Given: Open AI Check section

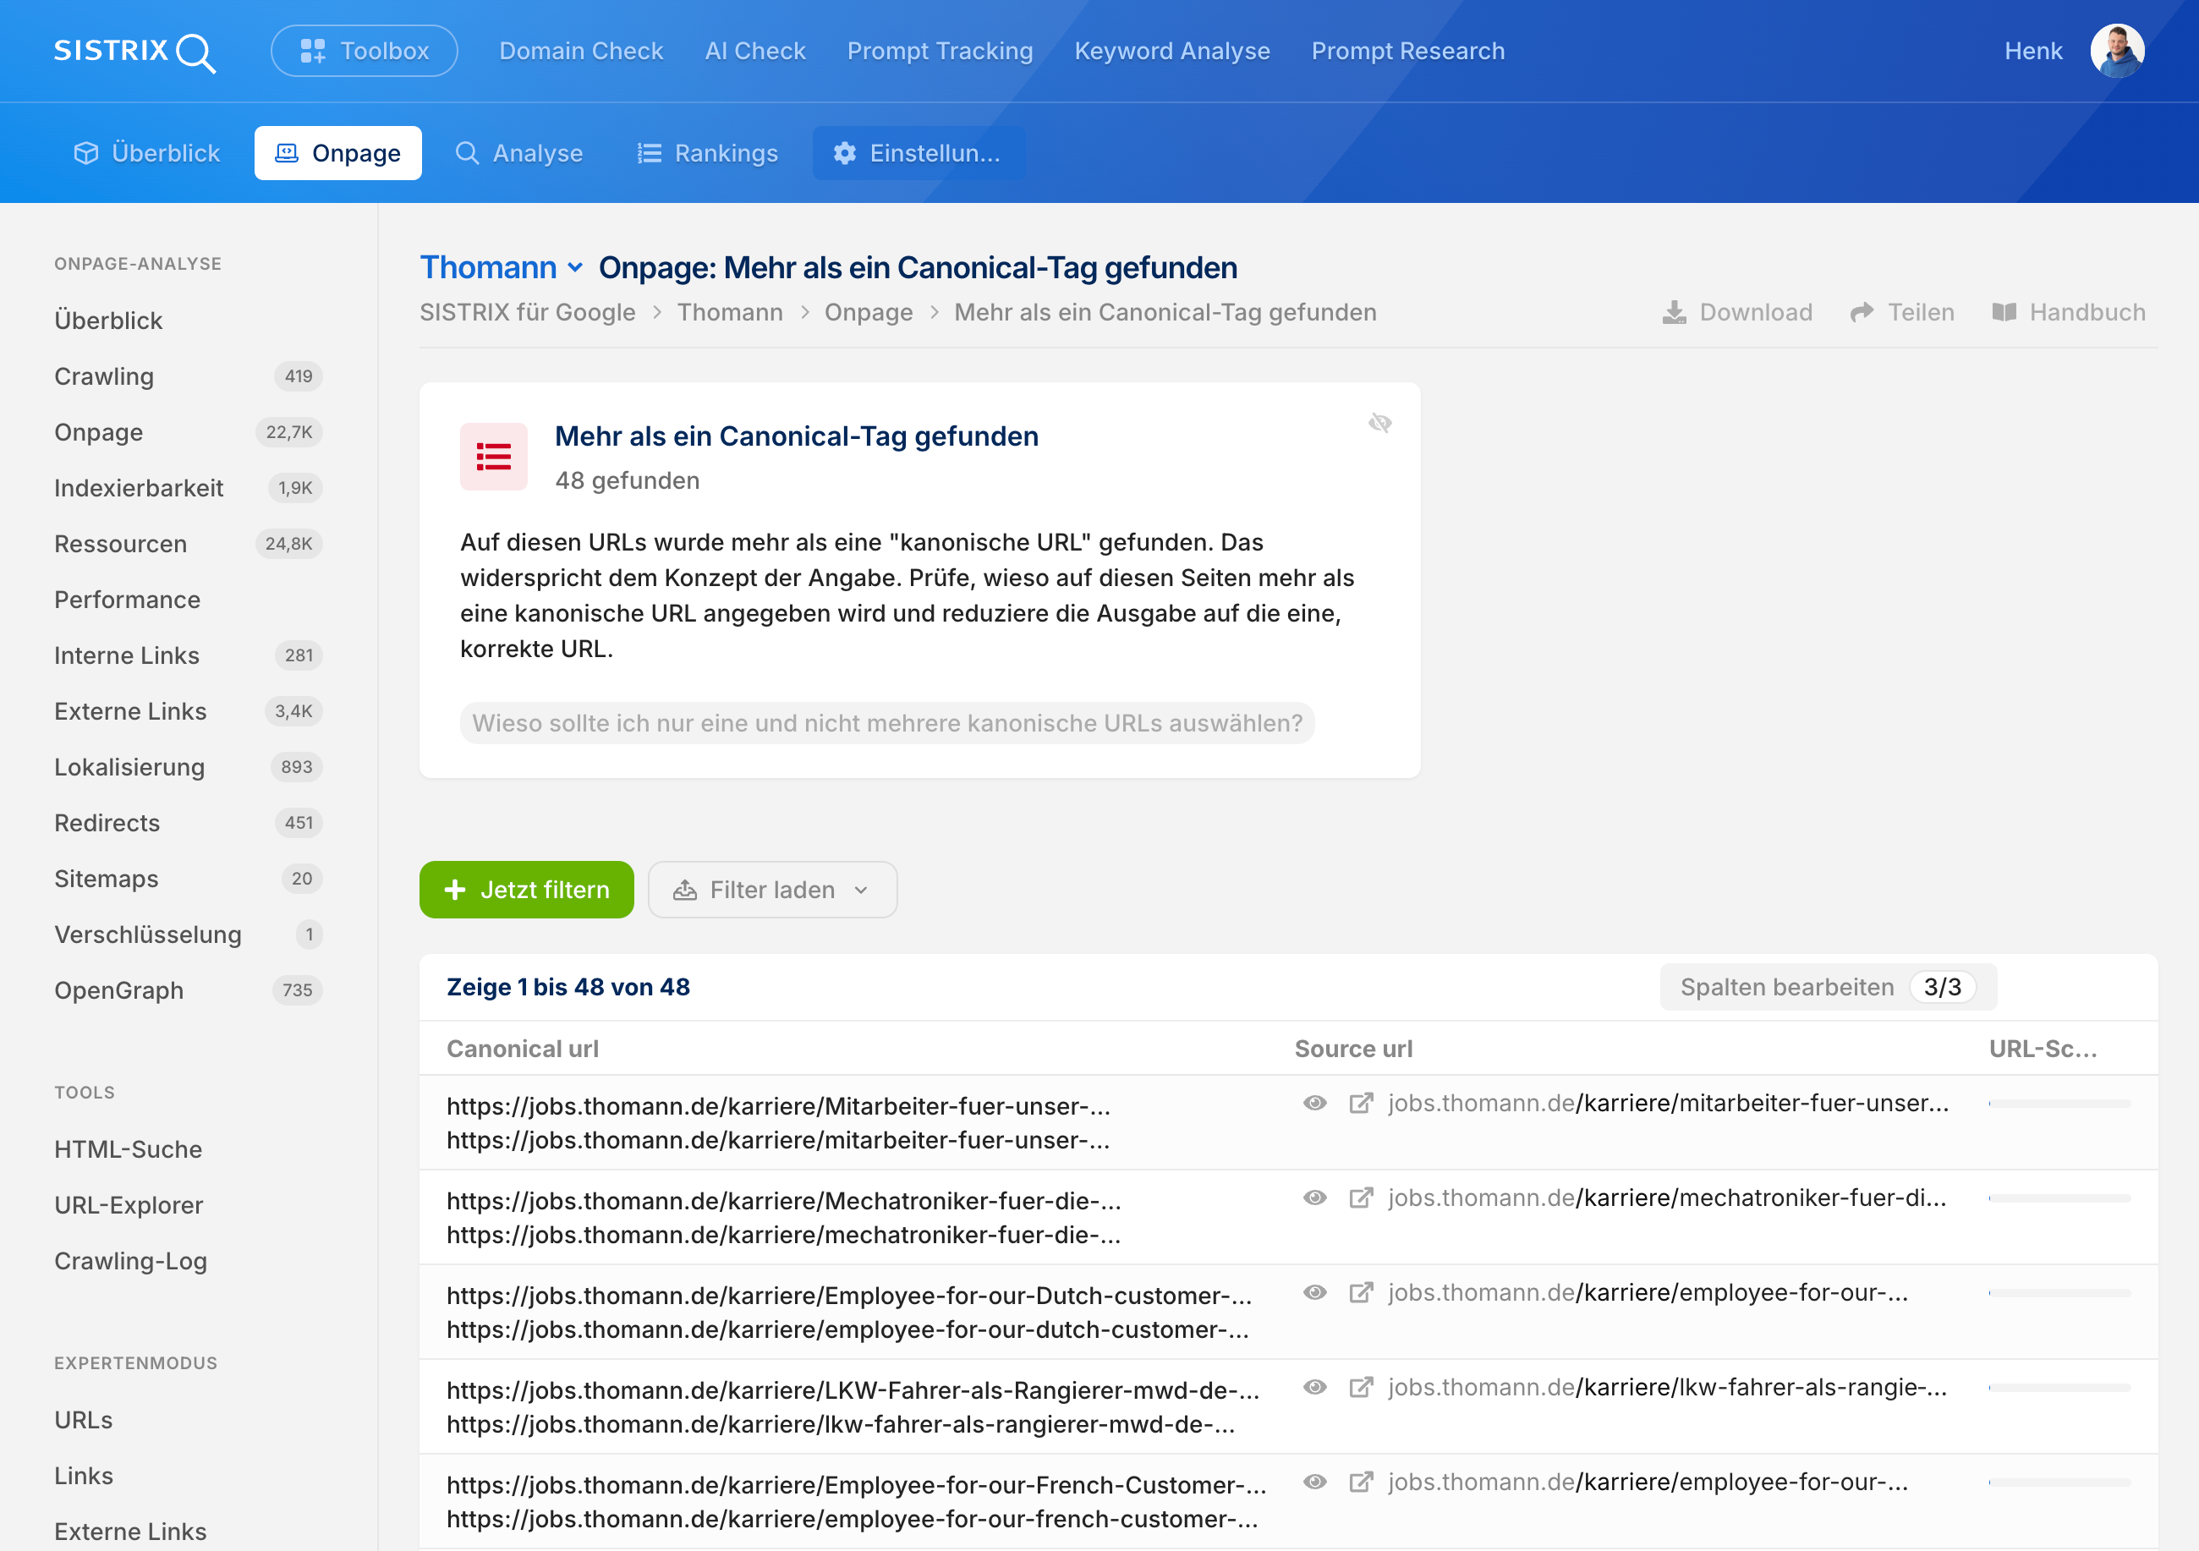Looking at the screenshot, I should point(754,51).
